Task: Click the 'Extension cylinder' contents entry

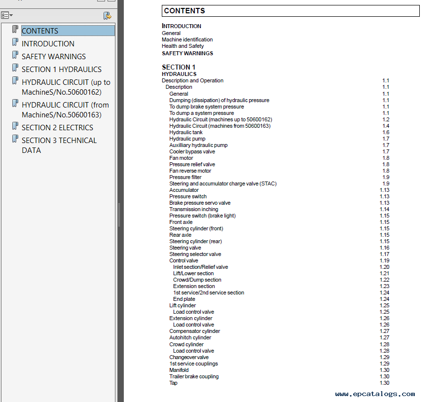Action: (190, 319)
